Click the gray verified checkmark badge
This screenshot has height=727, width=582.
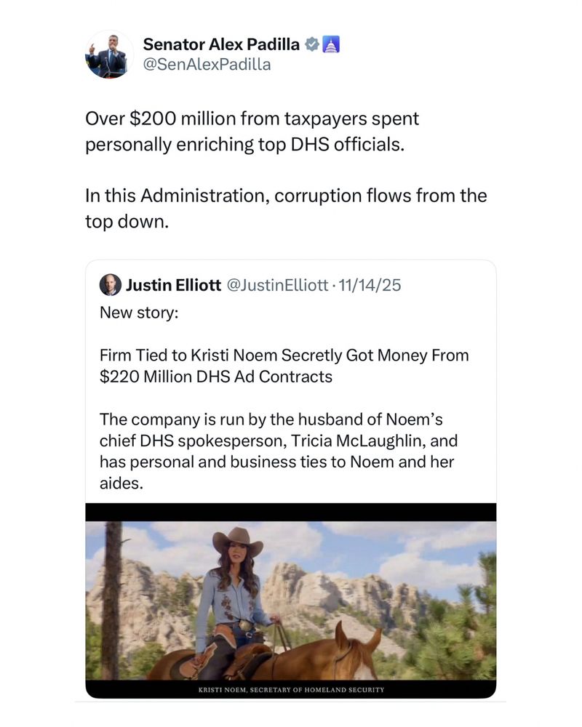point(311,44)
